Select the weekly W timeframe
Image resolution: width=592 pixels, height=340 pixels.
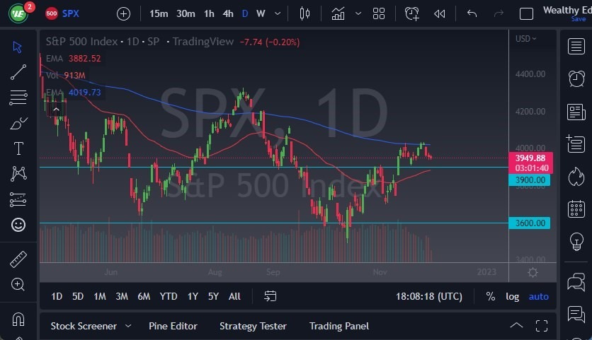point(261,14)
